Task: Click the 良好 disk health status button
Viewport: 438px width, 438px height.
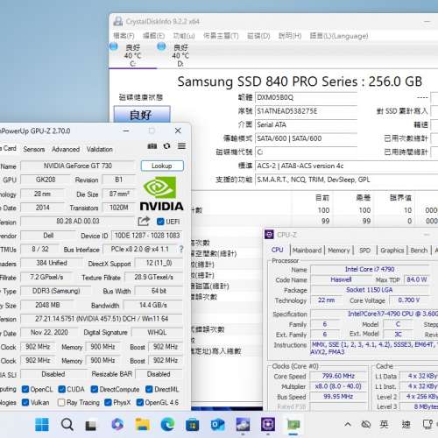Action: tap(142, 115)
